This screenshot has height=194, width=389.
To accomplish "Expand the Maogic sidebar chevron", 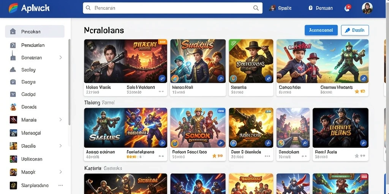I will pyautogui.click(x=60, y=172).
